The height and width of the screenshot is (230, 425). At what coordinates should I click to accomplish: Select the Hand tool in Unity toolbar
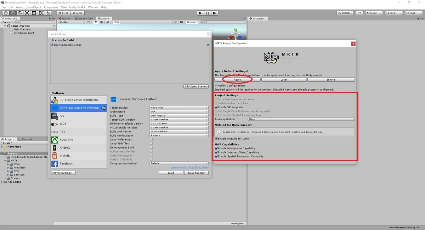pos(6,13)
